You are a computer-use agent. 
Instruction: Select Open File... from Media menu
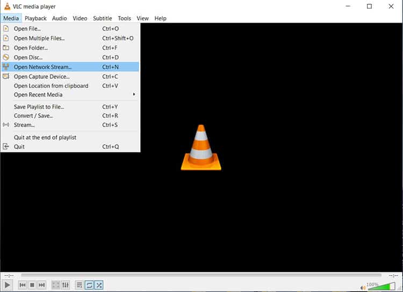(x=70, y=29)
